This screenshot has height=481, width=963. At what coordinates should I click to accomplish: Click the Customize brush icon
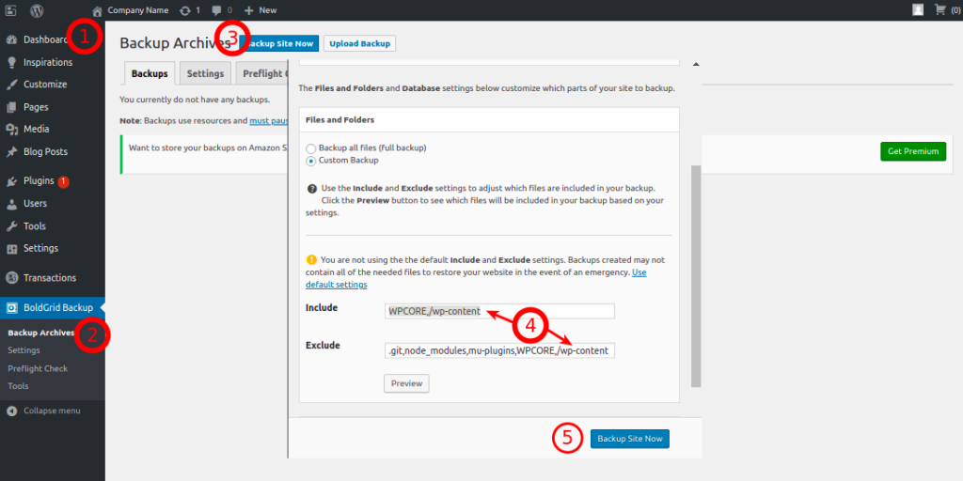pyautogui.click(x=11, y=85)
